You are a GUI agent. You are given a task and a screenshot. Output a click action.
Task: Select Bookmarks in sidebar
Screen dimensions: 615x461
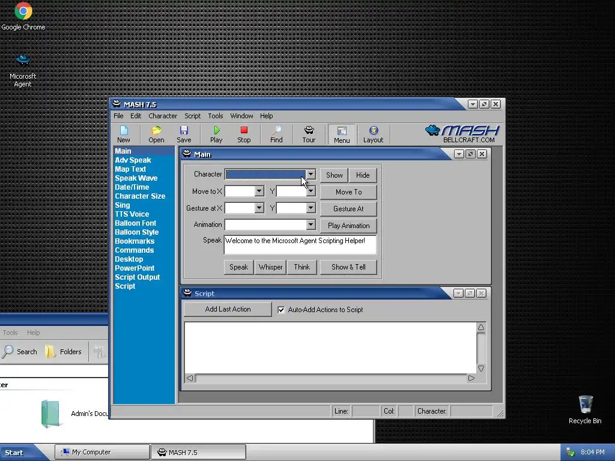point(135,241)
